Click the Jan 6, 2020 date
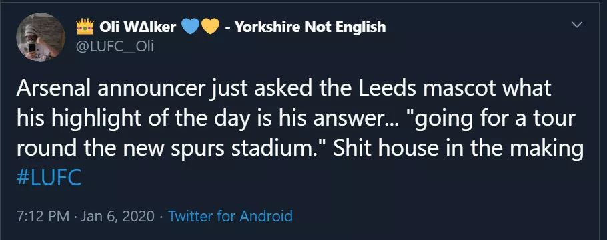Image resolution: width=607 pixels, height=240 pixels. pyautogui.click(x=118, y=216)
